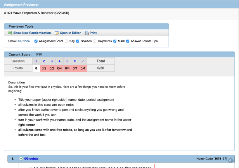
Task: Click the Show New Randomization shuffle icon
Action: 10,33
